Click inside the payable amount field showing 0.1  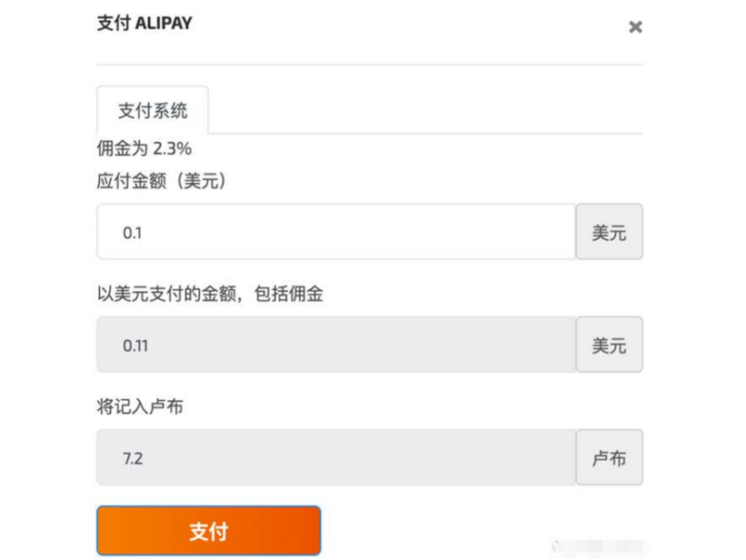[336, 231]
